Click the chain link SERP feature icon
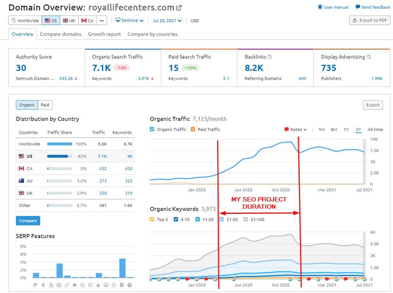Screen dimensions: 393x293 point(67,285)
